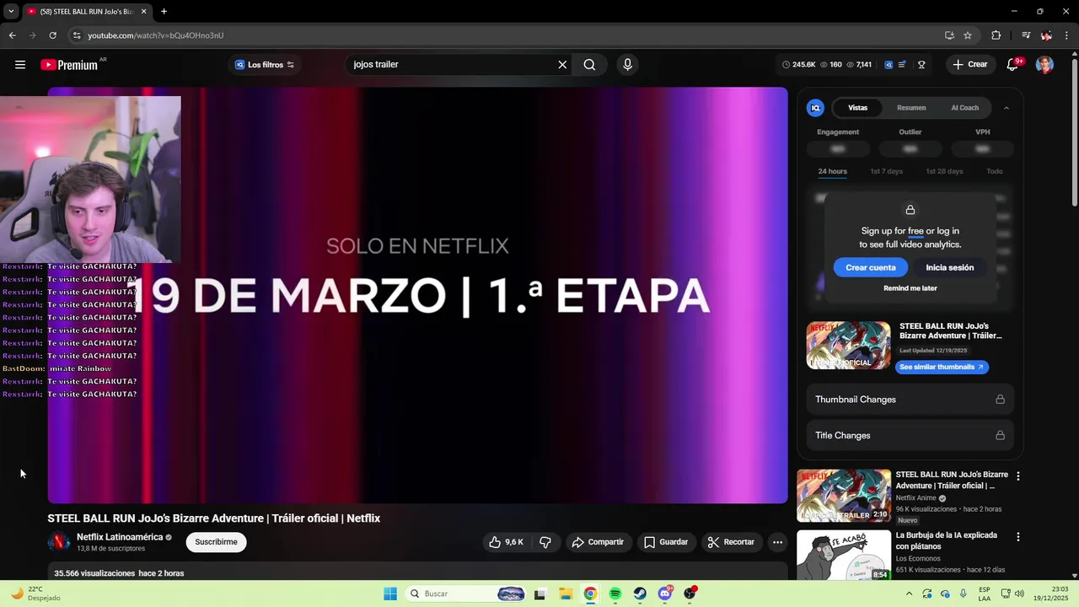This screenshot has height=607, width=1079.
Task: Open the notifications bell
Action: pos(1013,65)
